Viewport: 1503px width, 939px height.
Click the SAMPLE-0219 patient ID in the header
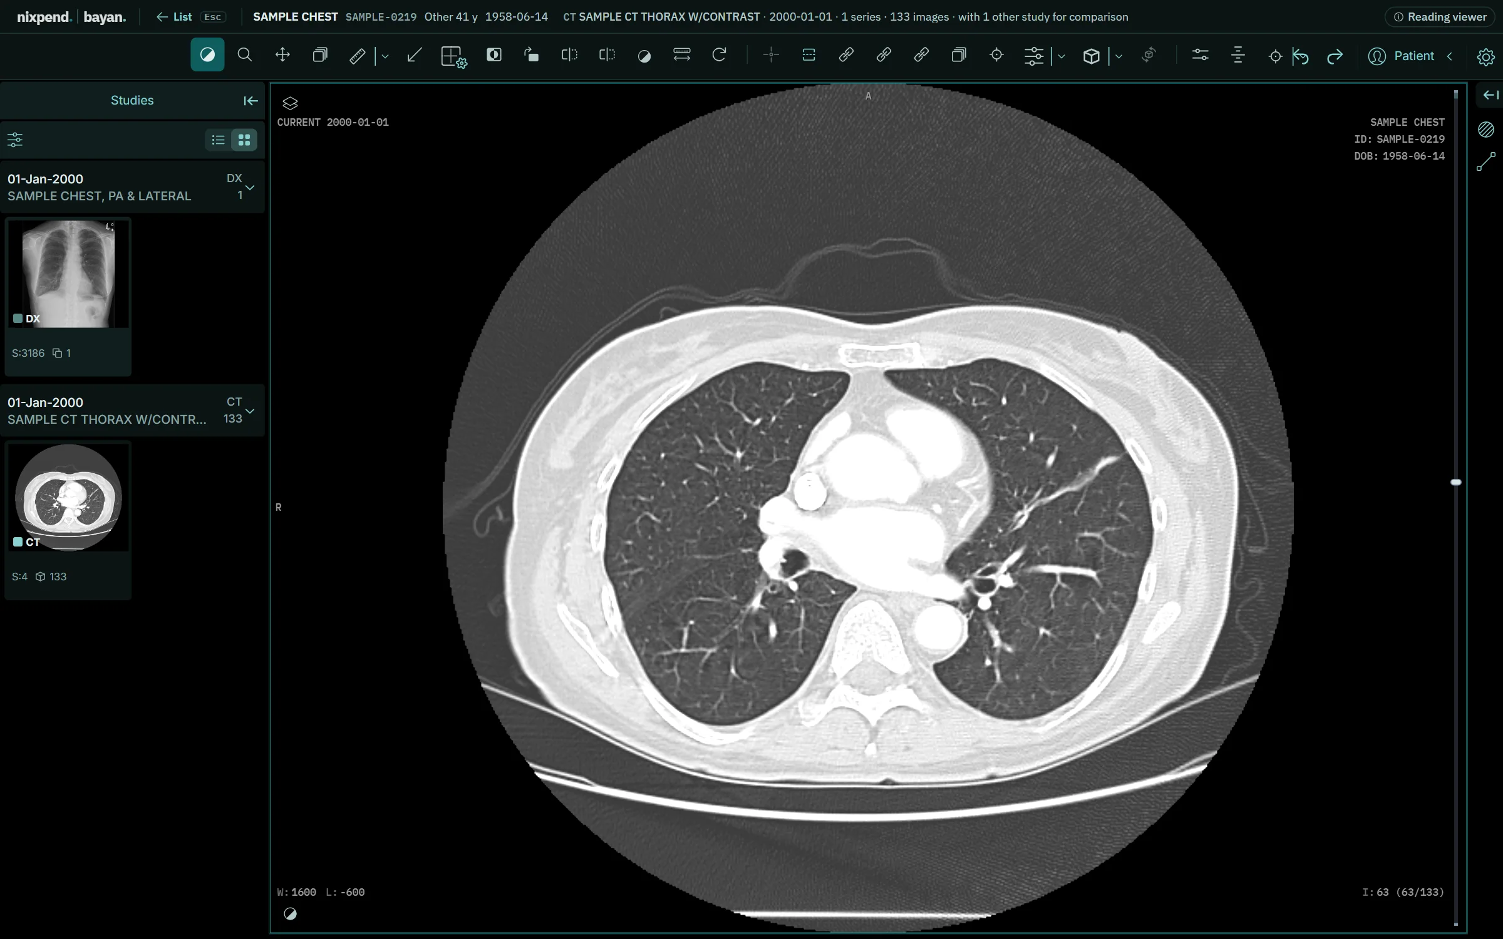click(381, 17)
